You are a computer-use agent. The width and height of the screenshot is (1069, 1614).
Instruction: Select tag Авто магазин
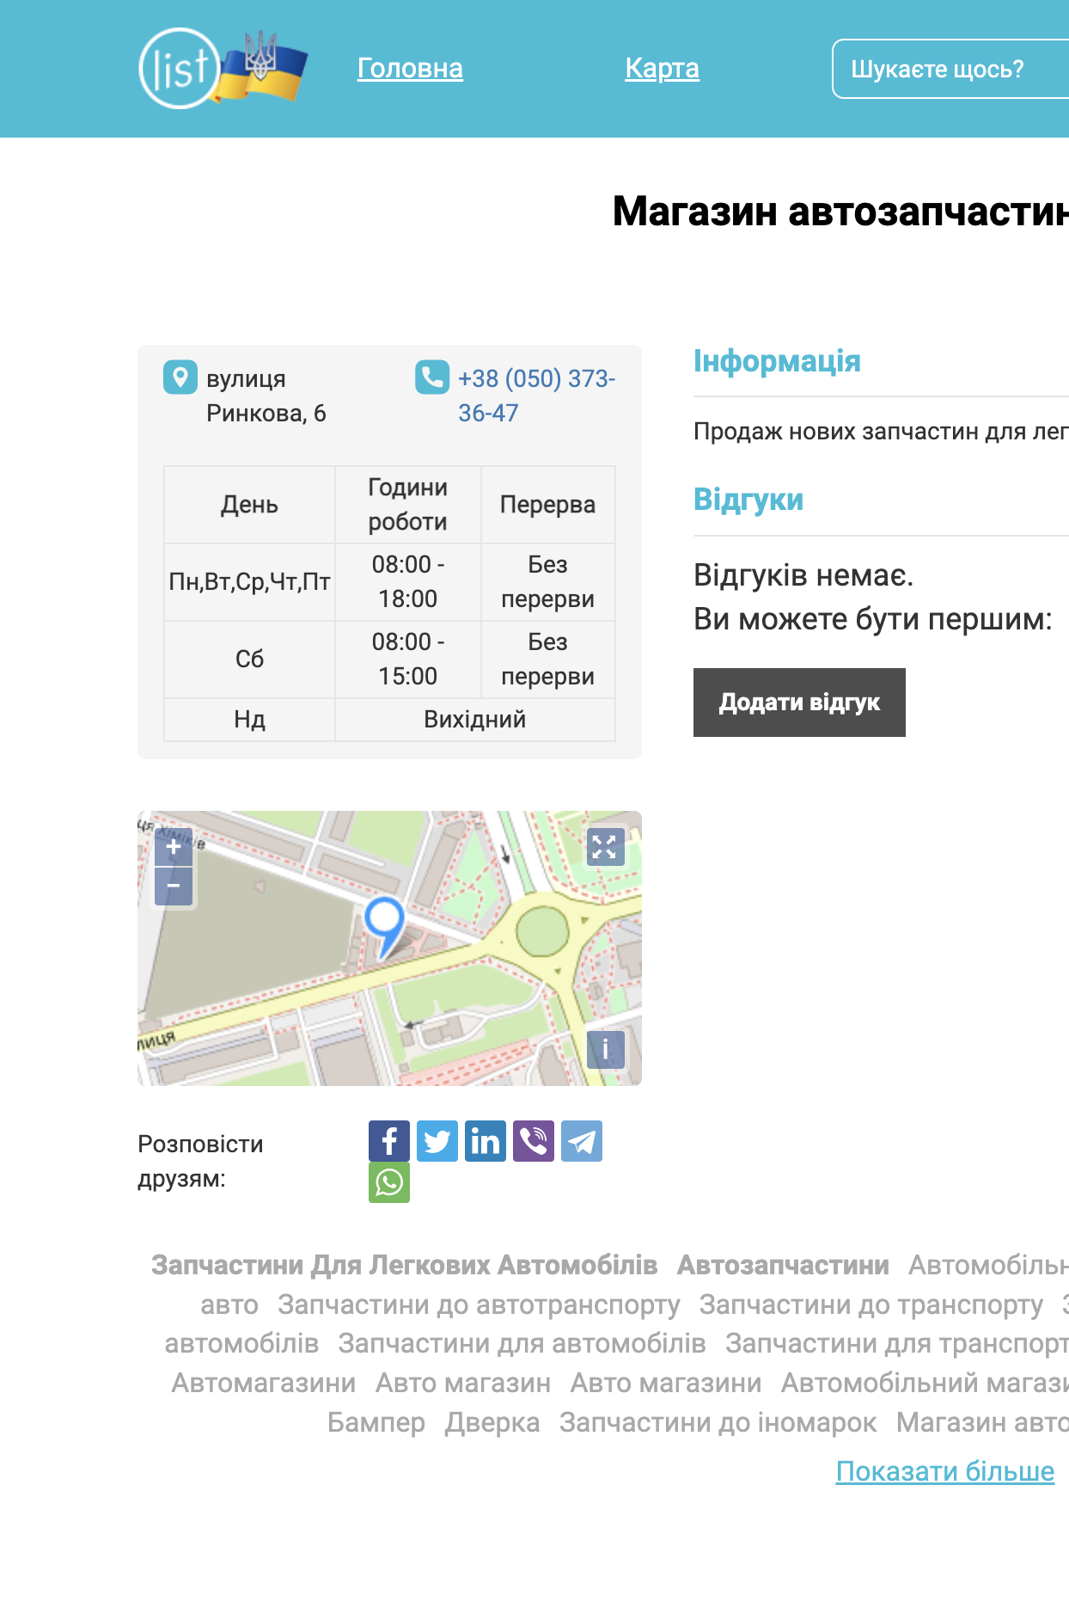click(x=463, y=1383)
